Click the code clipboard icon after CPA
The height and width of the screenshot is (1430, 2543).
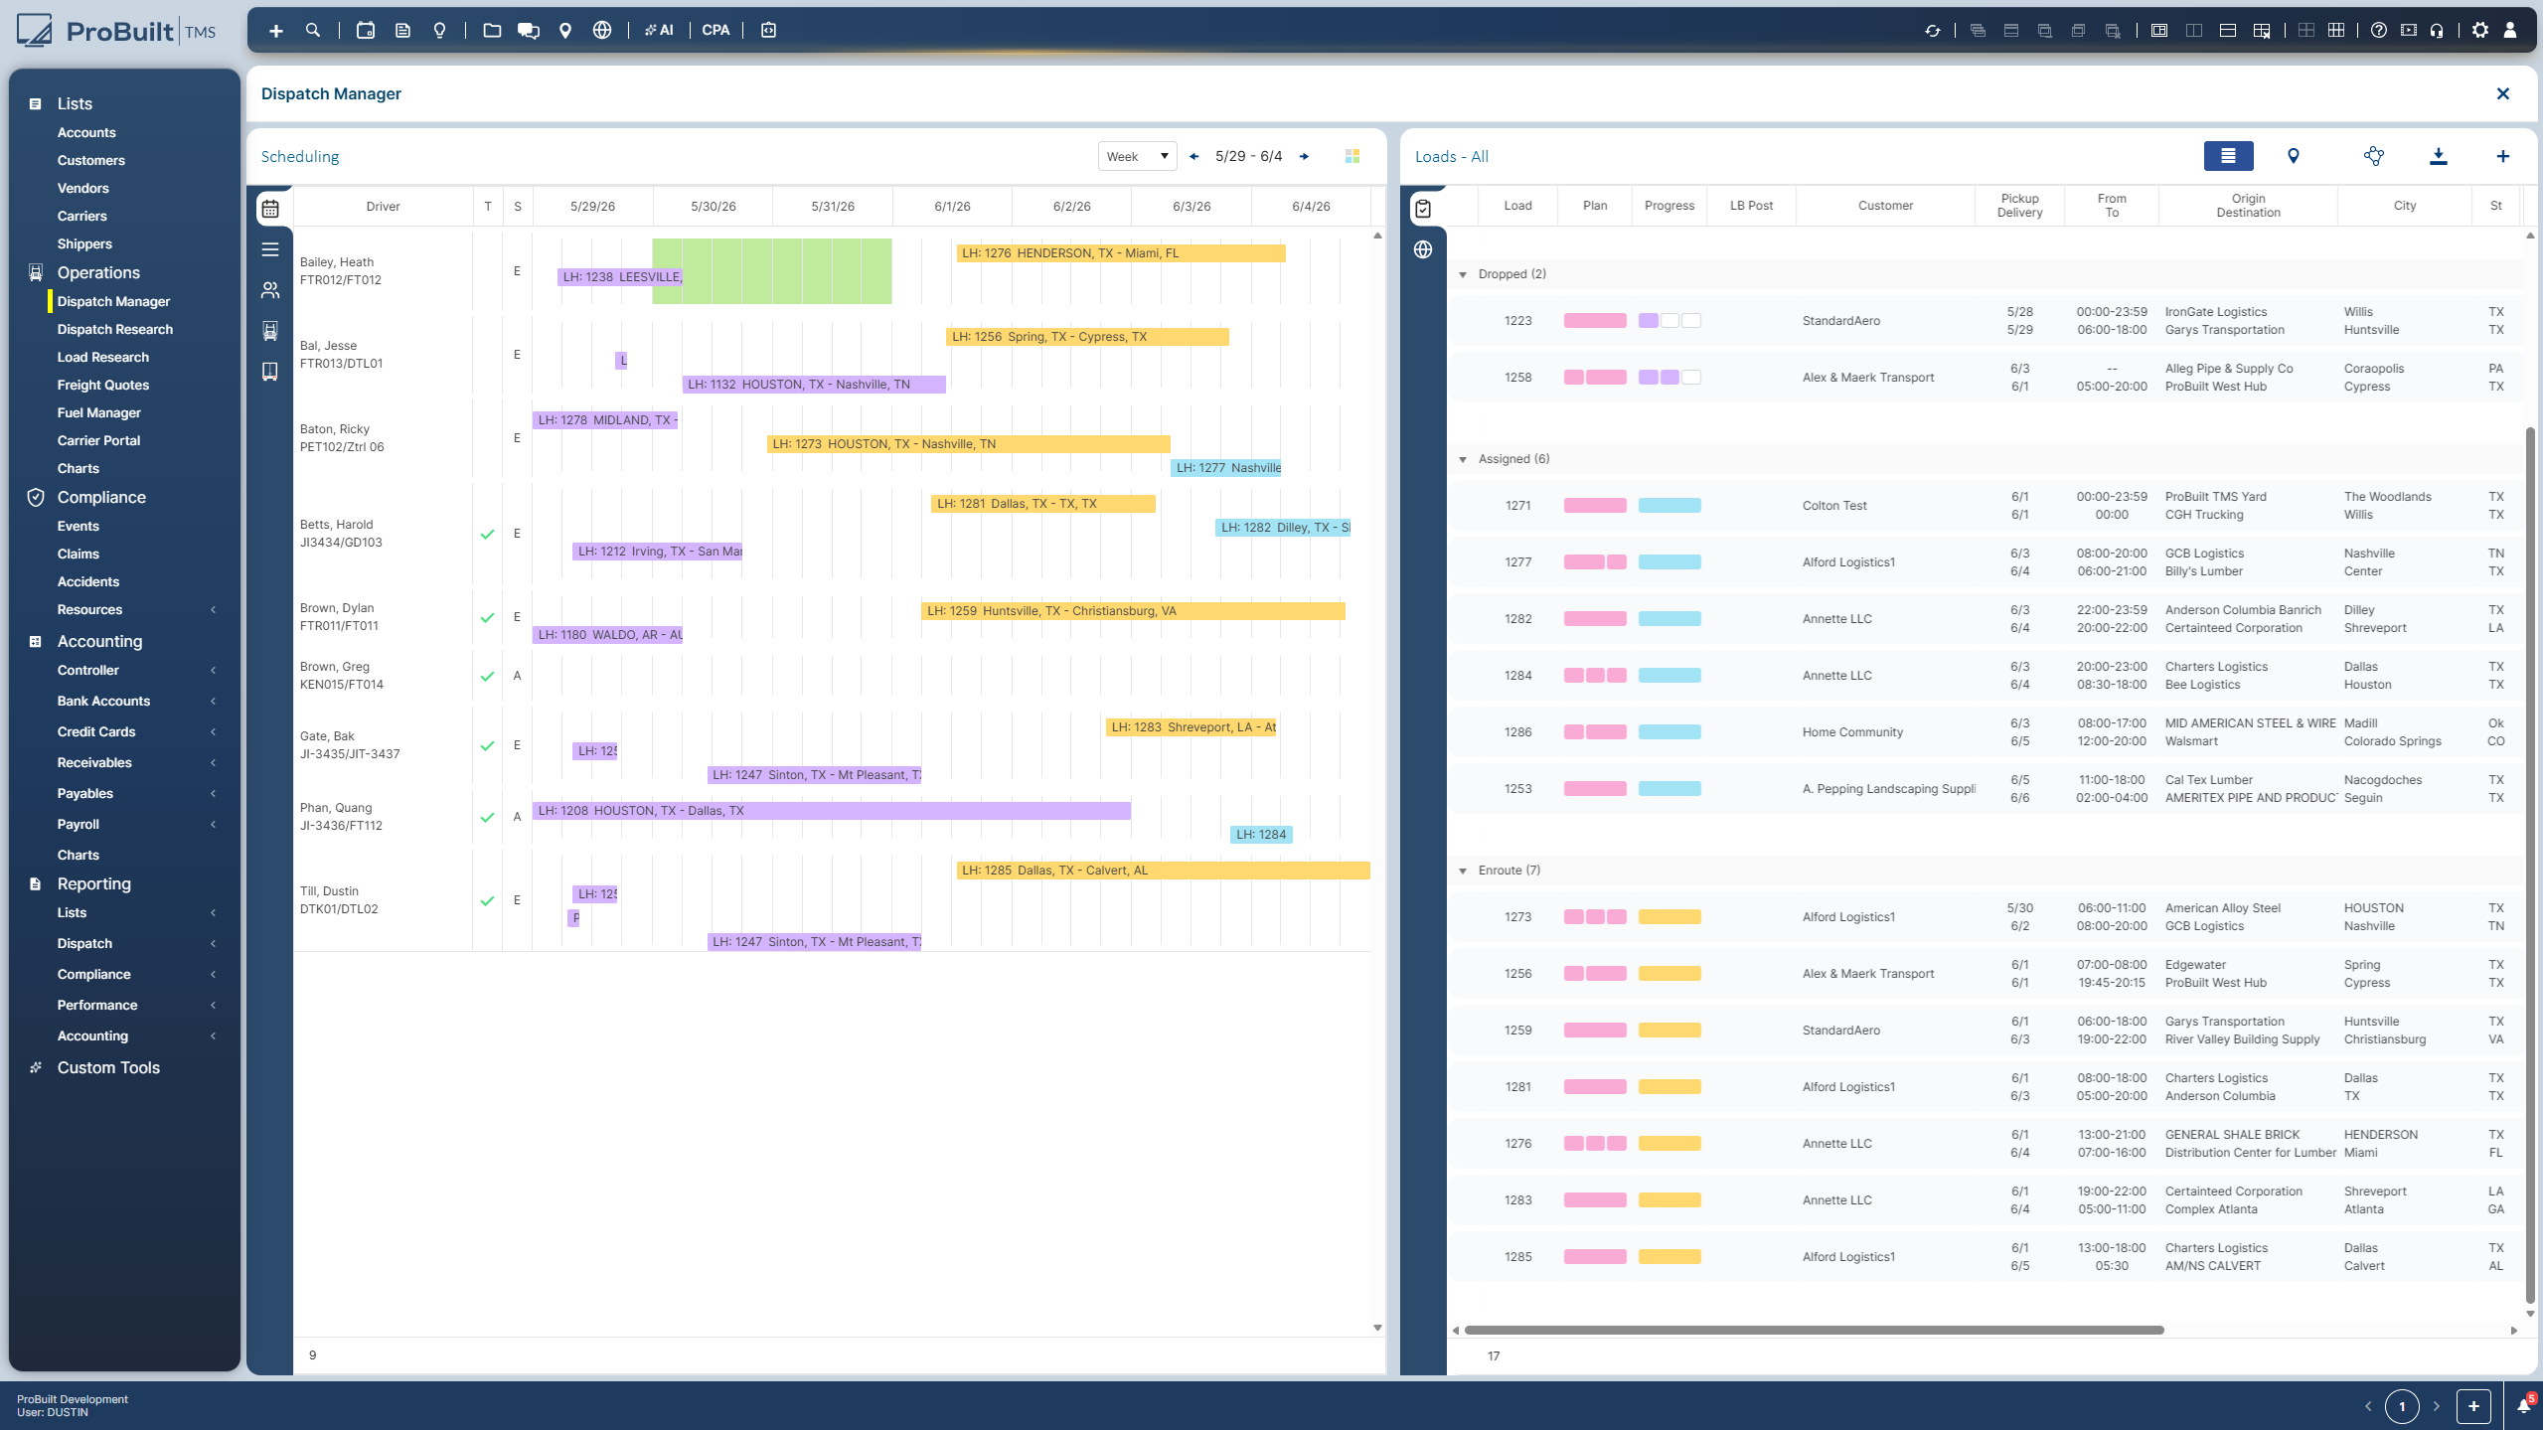(768, 31)
